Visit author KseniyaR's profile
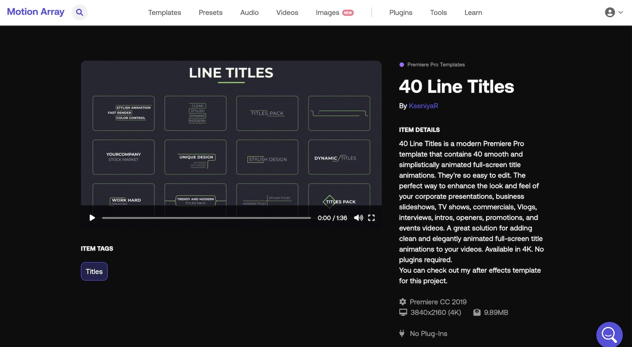The width and height of the screenshot is (632, 347). [423, 106]
